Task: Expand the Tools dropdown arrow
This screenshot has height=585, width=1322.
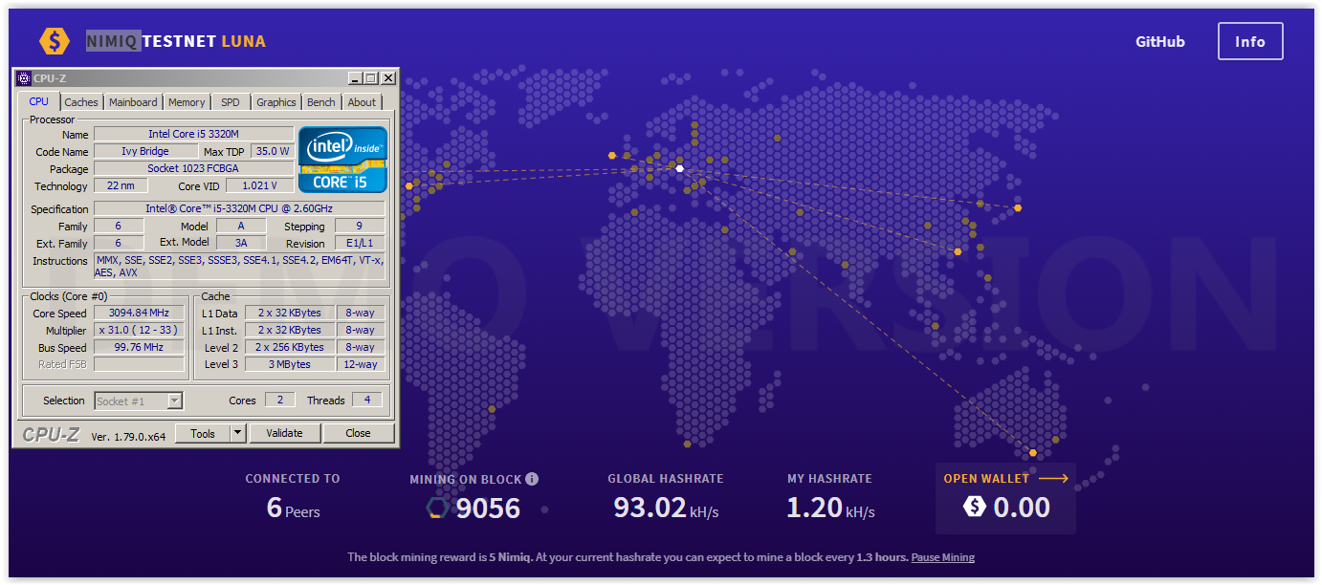Action: pos(238,433)
